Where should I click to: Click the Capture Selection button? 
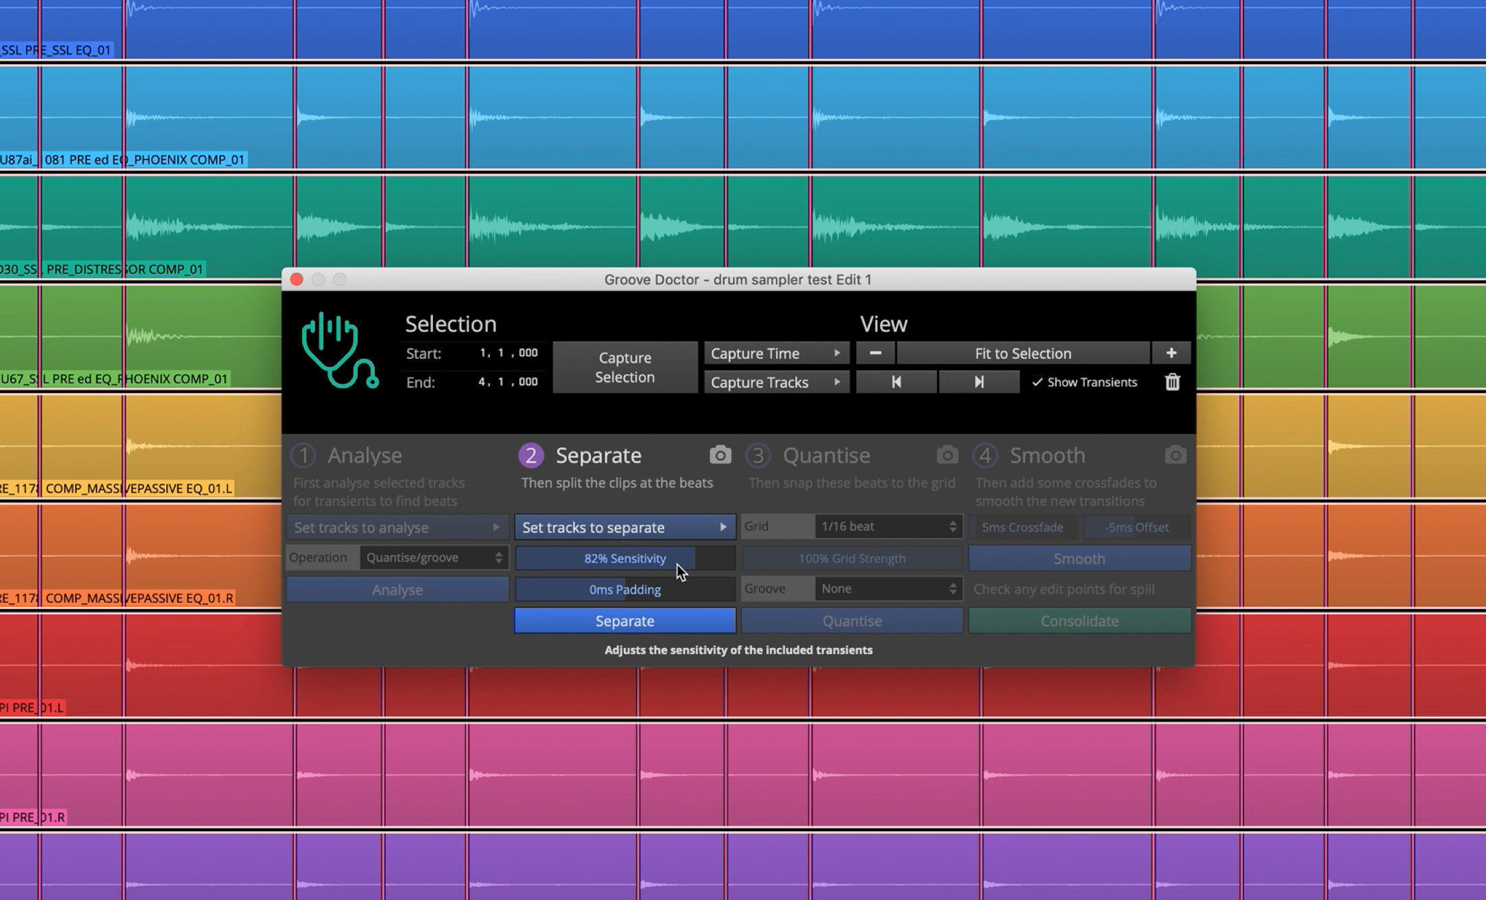click(x=625, y=368)
